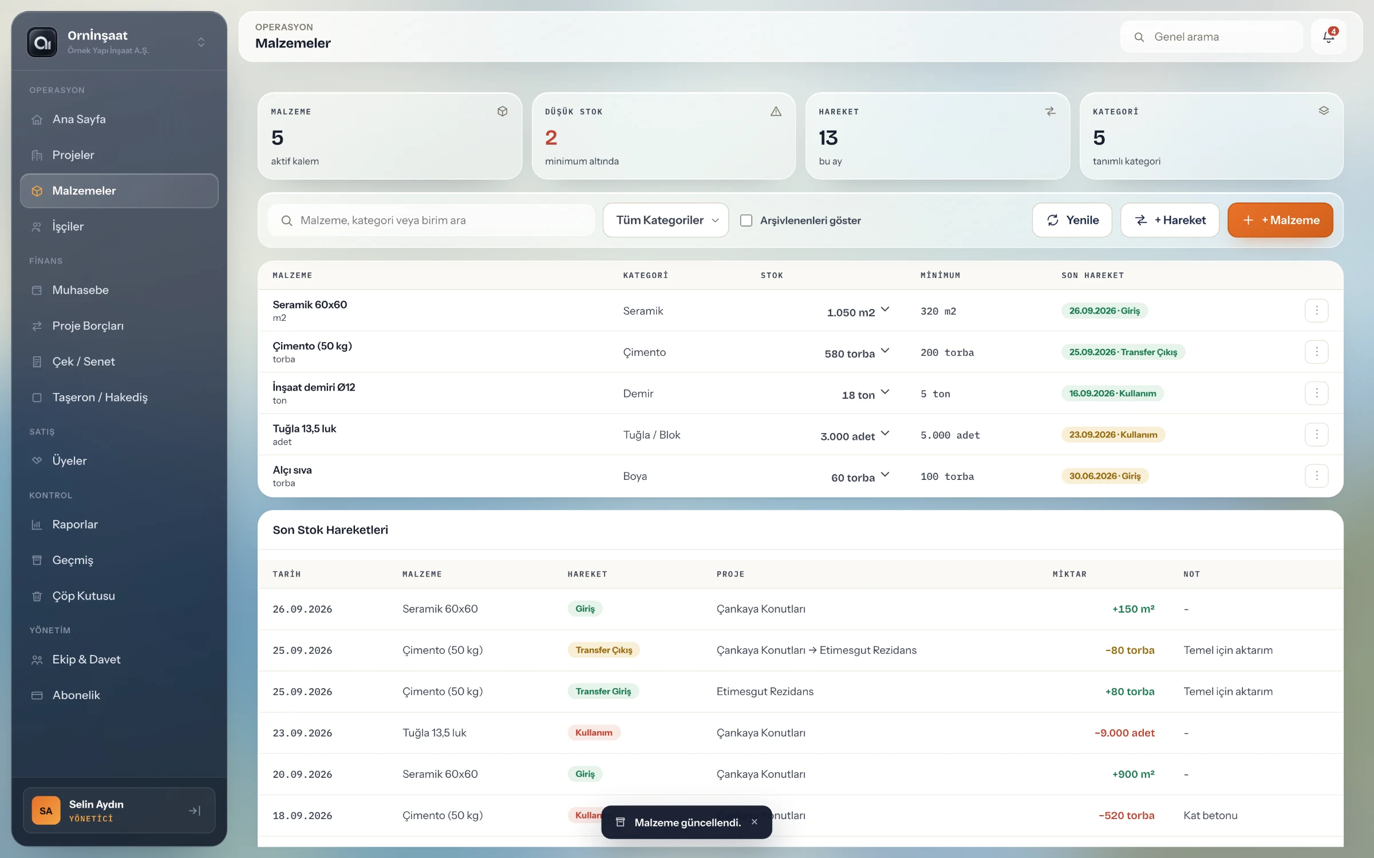Click the logout arrow beside Selin Aydın
The image size is (1374, 858).
pos(195,811)
